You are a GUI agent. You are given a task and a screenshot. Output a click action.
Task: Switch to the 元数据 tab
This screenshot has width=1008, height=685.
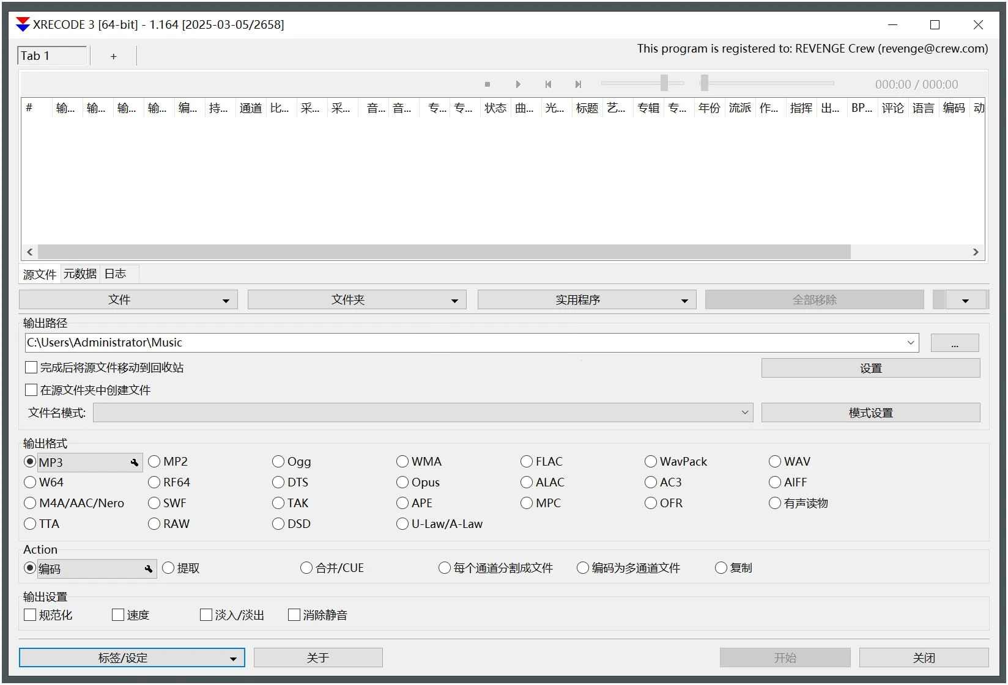(x=79, y=274)
